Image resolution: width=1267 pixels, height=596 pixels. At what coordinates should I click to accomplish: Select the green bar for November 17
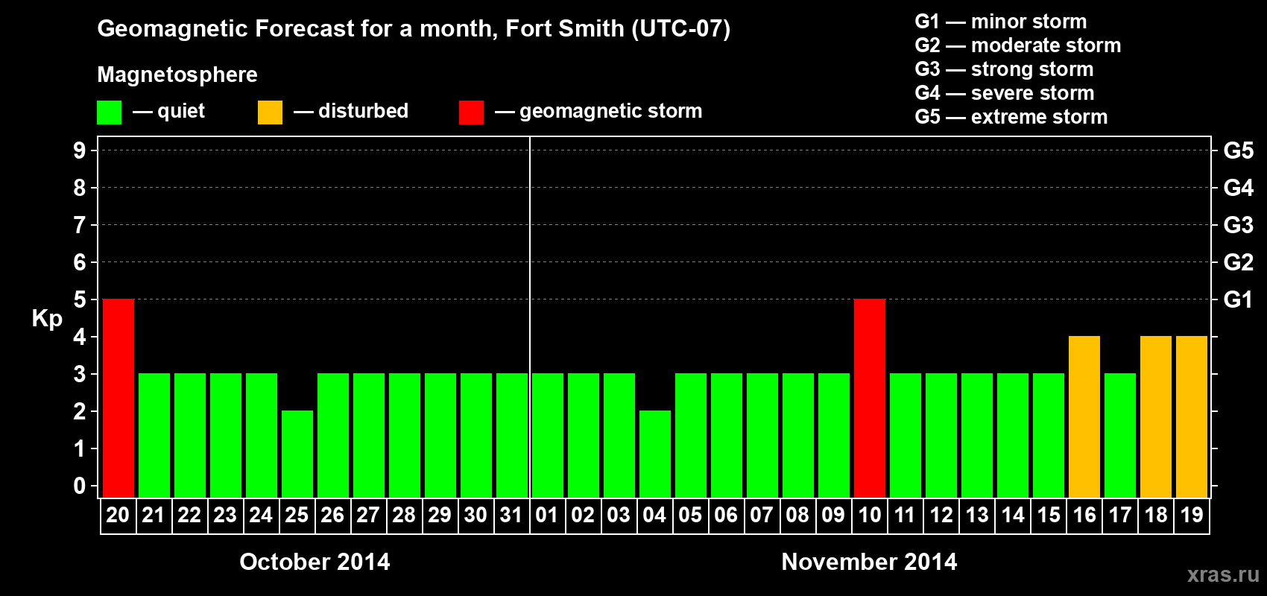point(1120,435)
